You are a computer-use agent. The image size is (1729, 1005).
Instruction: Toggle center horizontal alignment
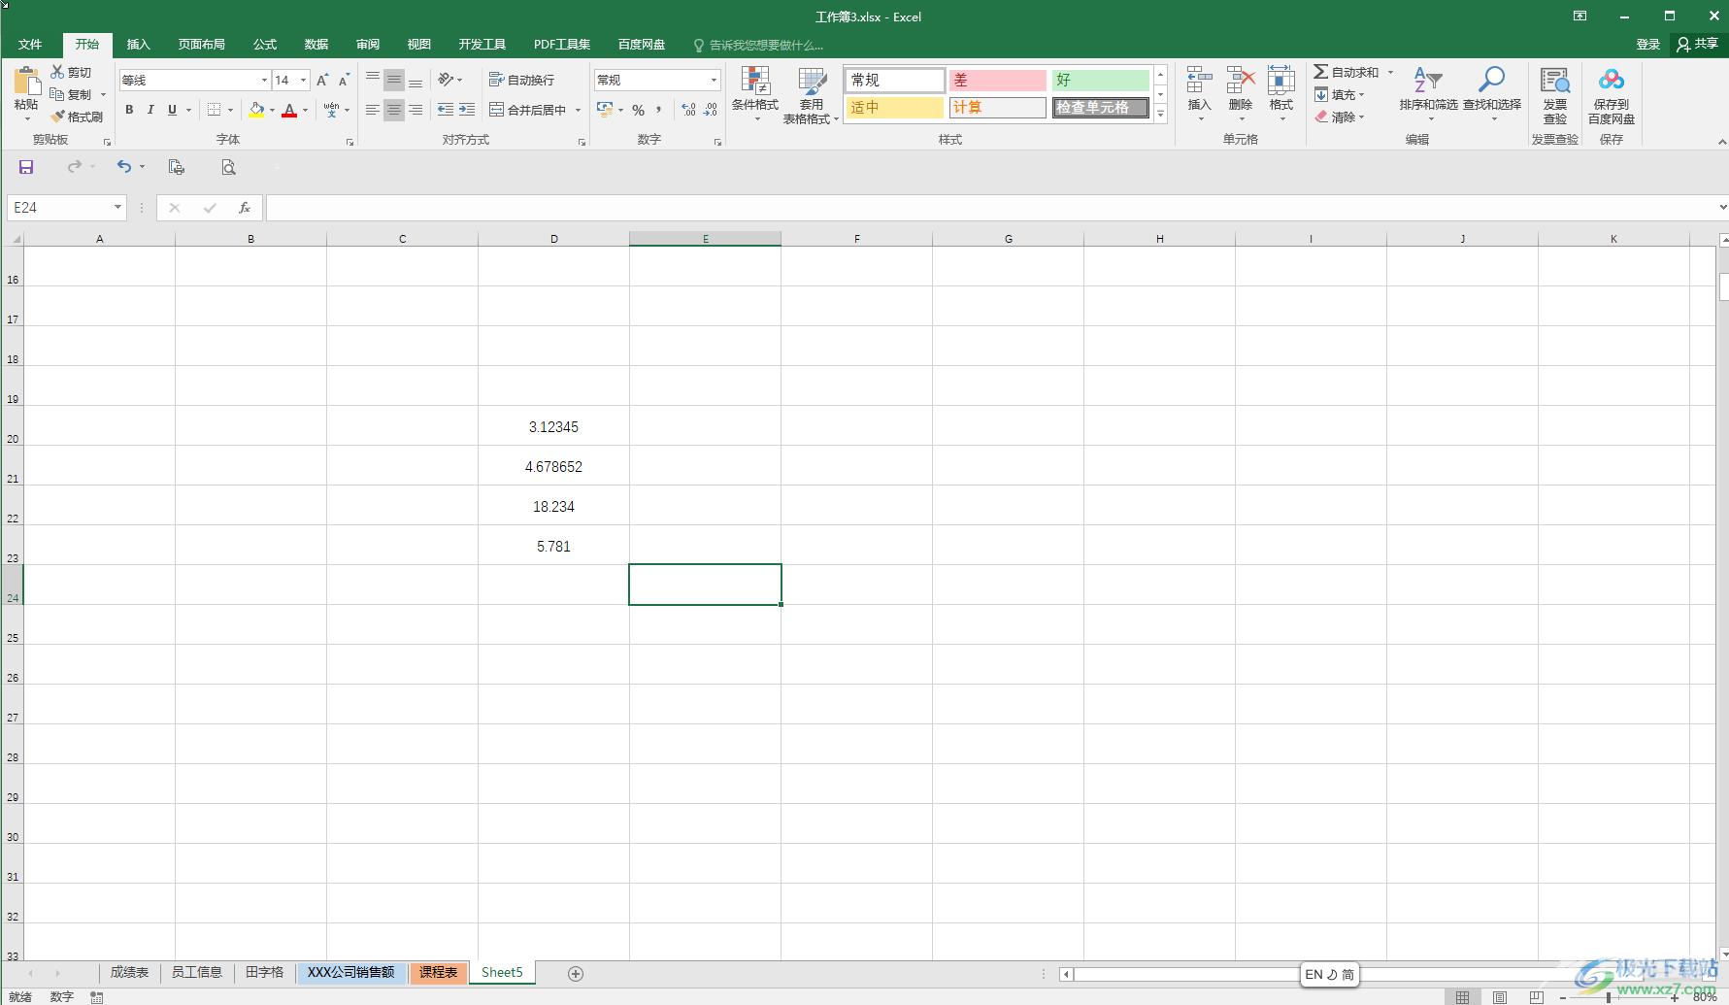(x=394, y=110)
